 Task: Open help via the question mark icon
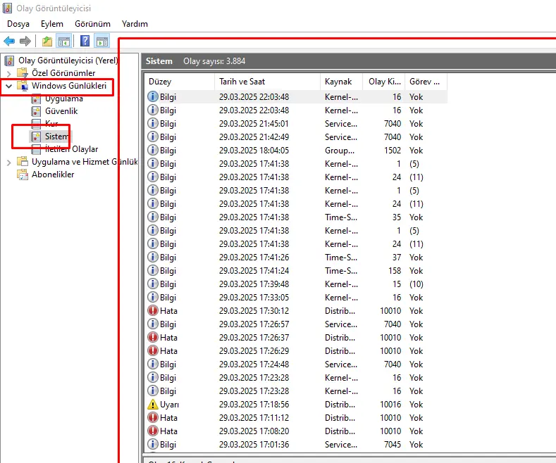85,41
